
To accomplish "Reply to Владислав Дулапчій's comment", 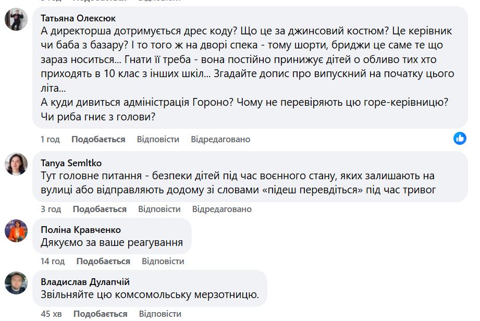I will 160,314.
